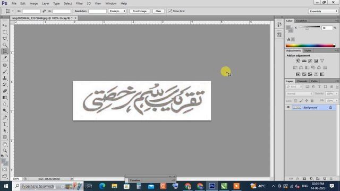Hide the Background layer eye icon
Screen dimensions: 340x191
288,107
